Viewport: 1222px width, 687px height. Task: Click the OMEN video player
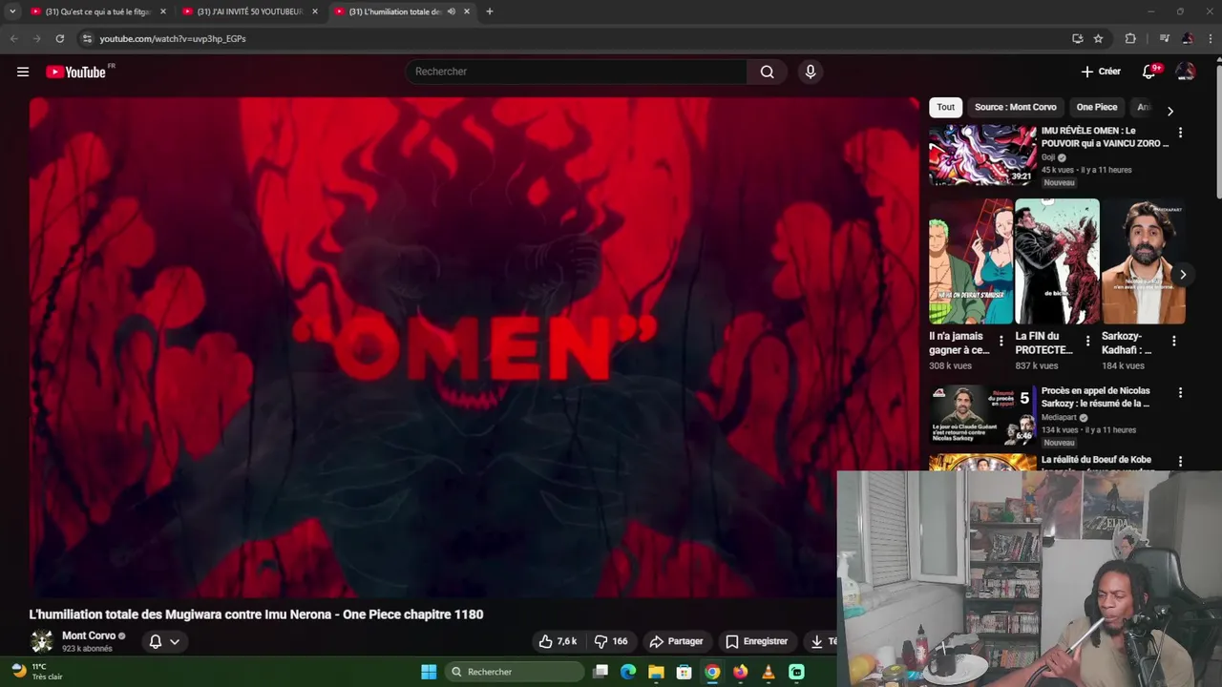(x=474, y=346)
